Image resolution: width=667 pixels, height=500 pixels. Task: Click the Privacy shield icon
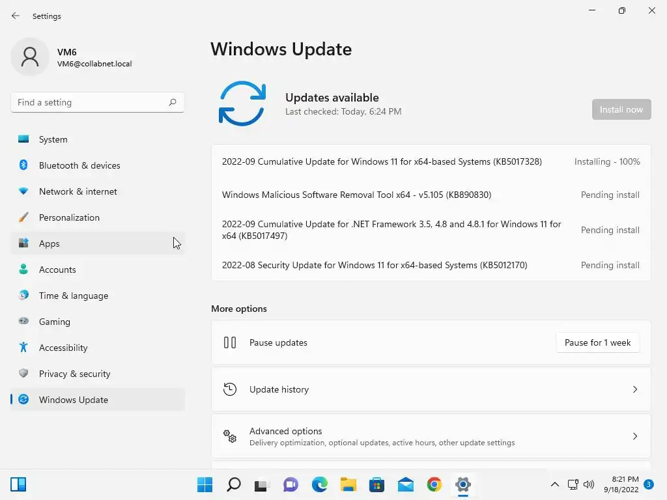pos(23,373)
